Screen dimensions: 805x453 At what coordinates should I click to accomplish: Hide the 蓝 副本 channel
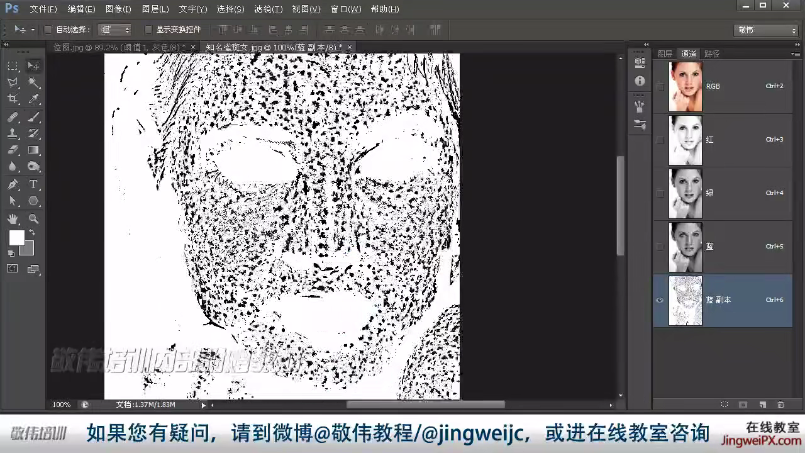pos(660,300)
